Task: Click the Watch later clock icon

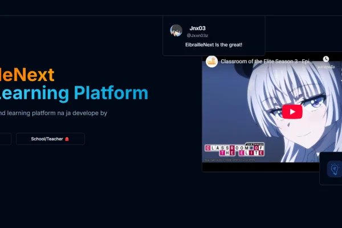Action: click(326, 59)
